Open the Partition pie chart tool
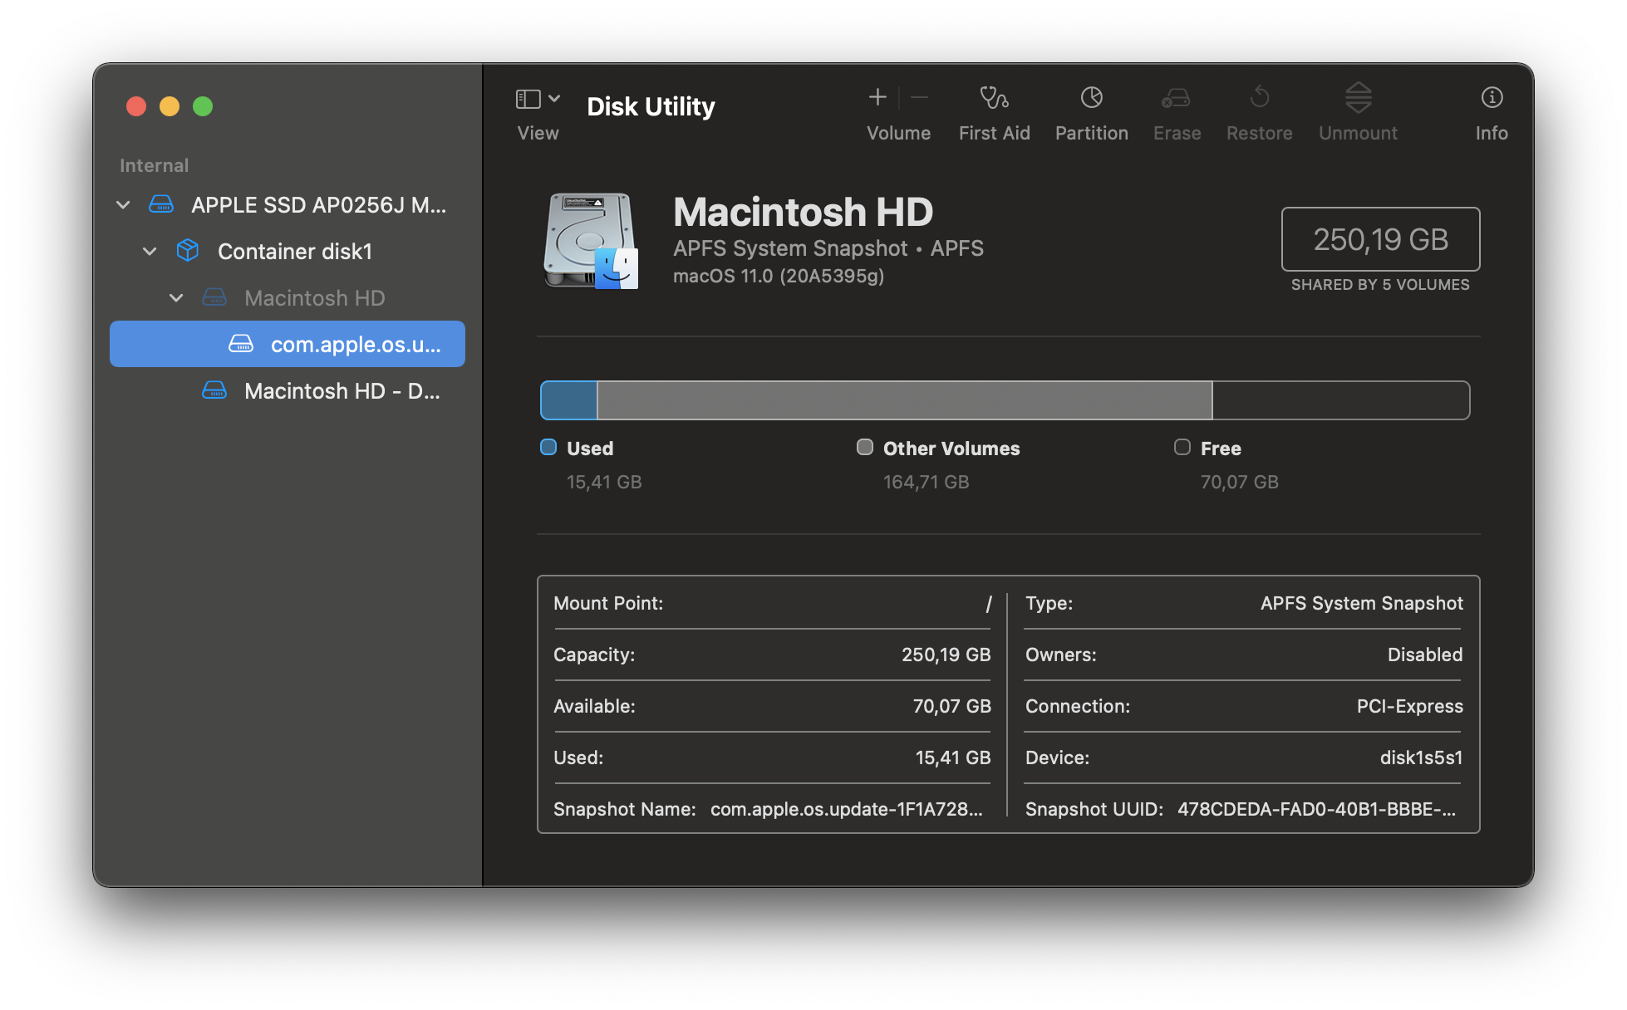Viewport: 1627px width, 1010px height. pos(1091,98)
